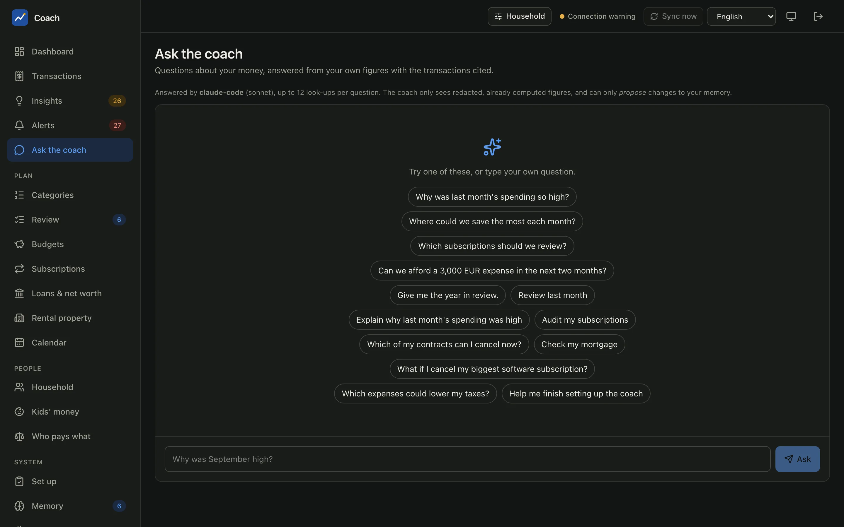Open the English language dropdown
The image size is (844, 527).
(x=741, y=16)
